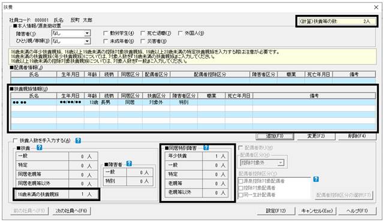Click 追加(F3) button

click(x=275, y=136)
